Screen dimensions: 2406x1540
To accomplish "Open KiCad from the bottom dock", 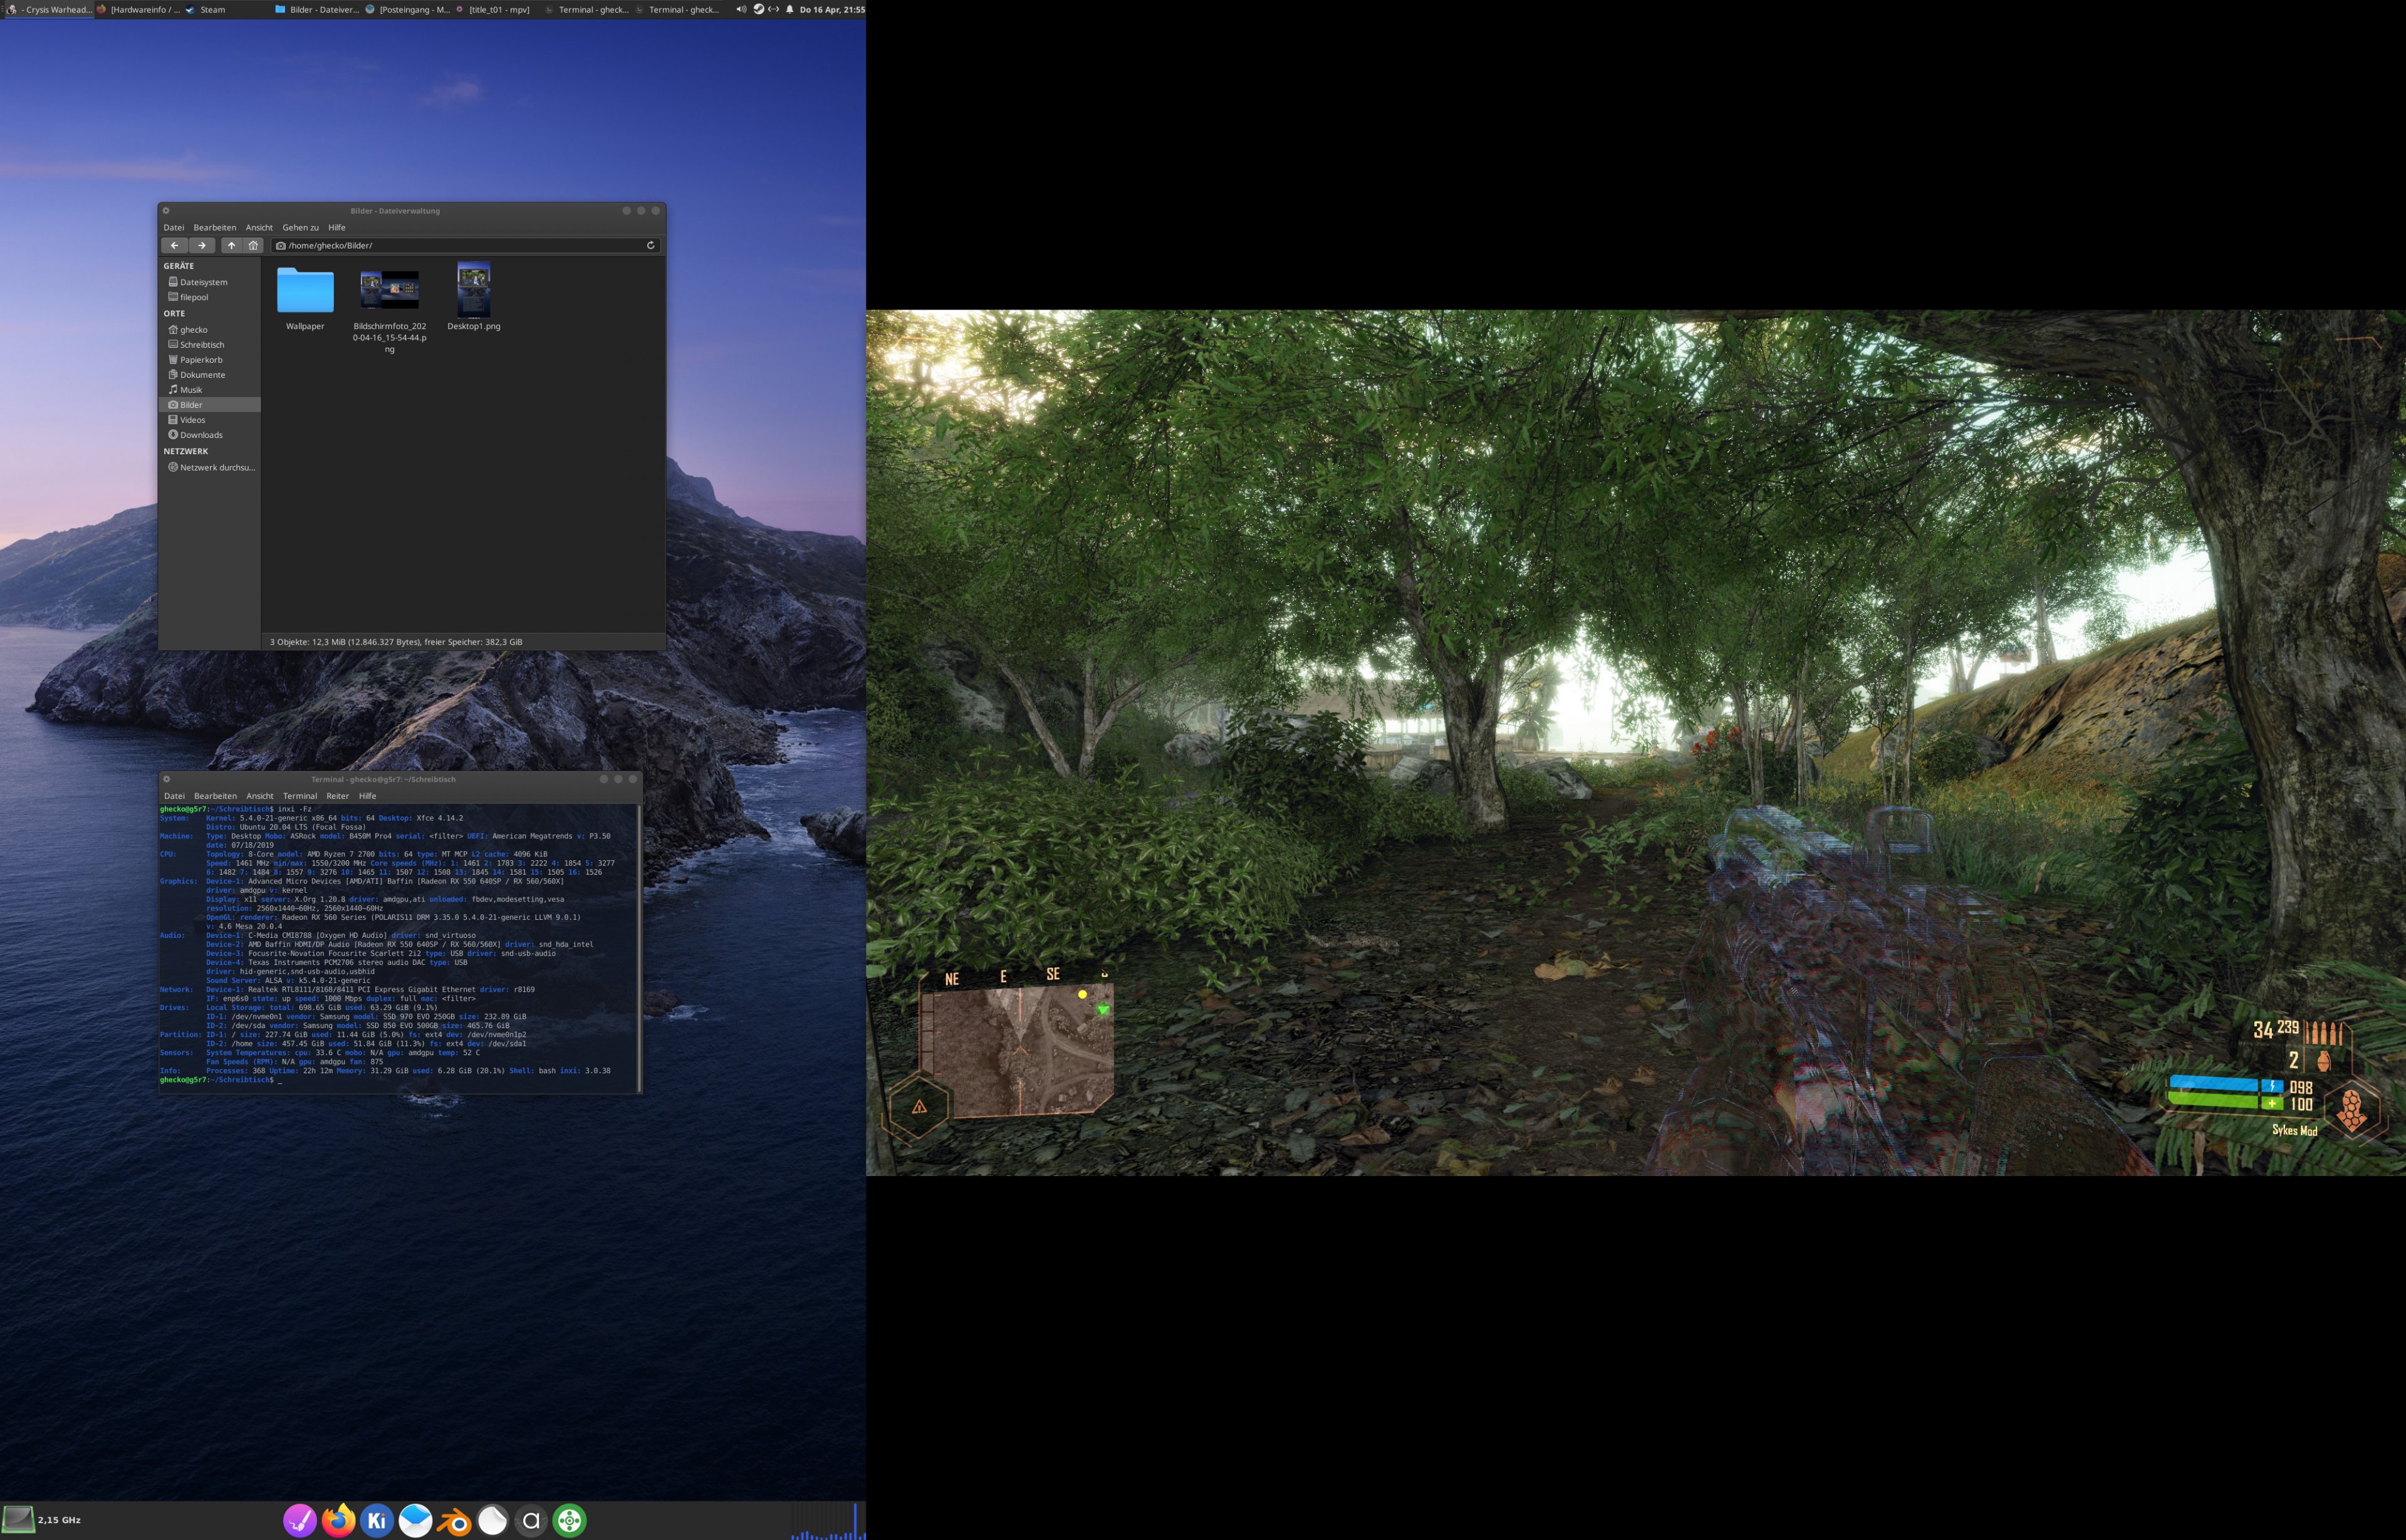I will tap(376, 1520).
